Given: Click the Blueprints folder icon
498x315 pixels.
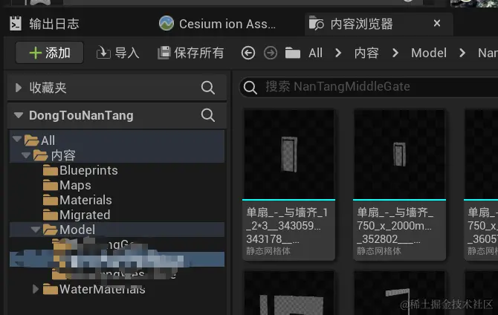Looking at the screenshot, I should click(51, 171).
